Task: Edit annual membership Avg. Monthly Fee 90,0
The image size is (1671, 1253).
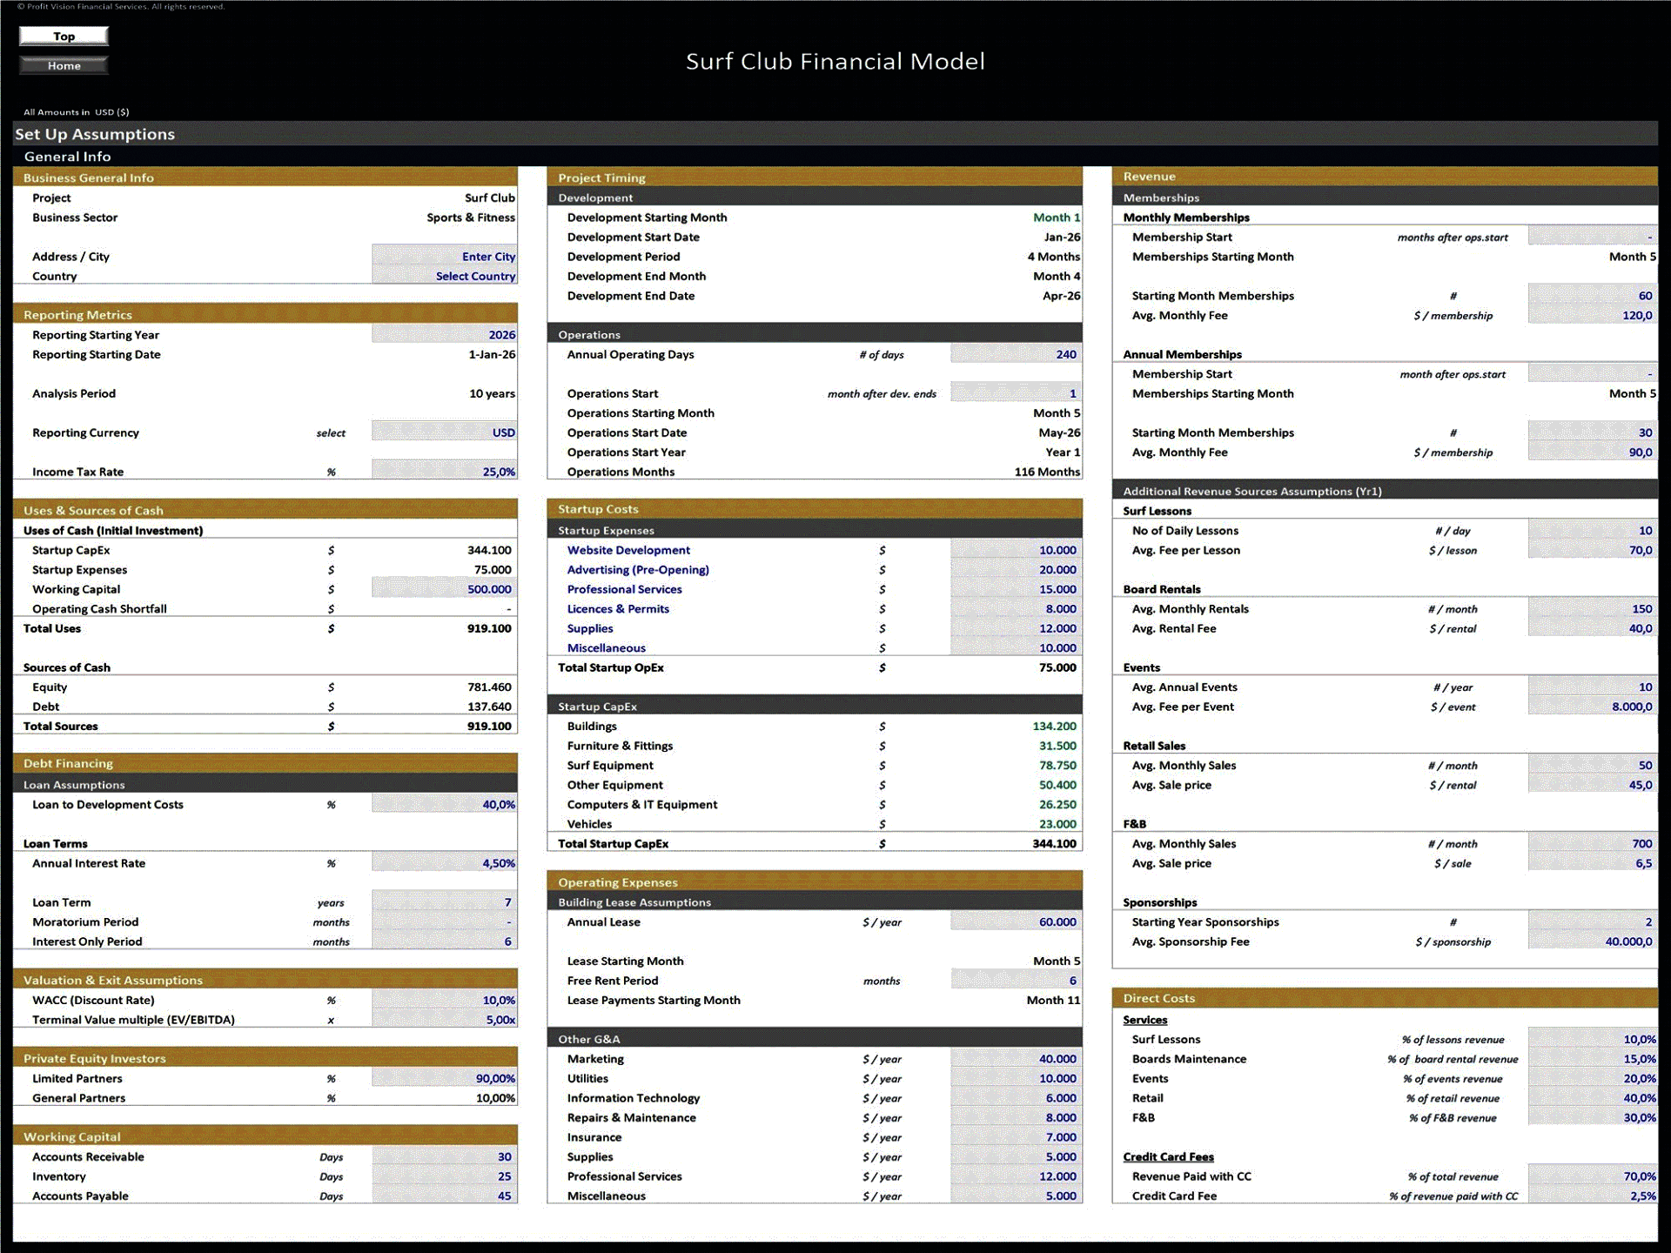Action: [x=1593, y=452]
